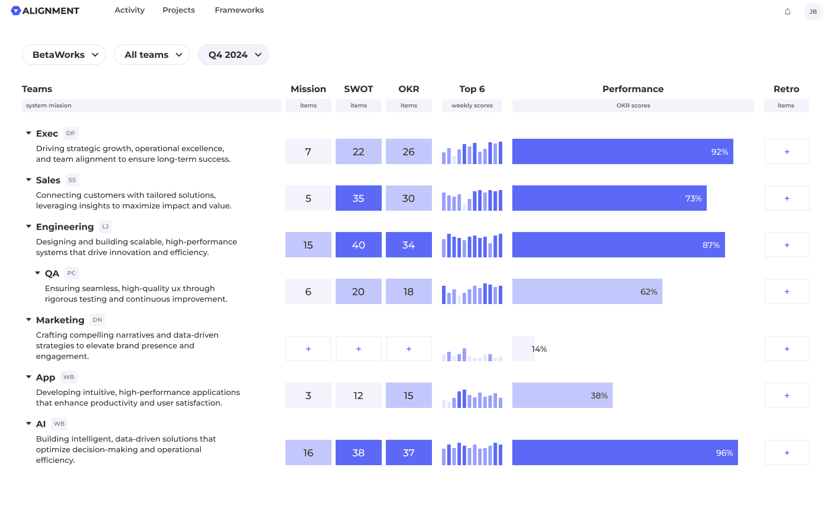This screenshot has height=526, width=832.
Task: Click the Performance column header
Action: click(x=633, y=89)
